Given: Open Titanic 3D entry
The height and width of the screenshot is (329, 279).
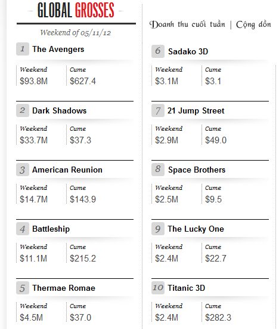Looking at the screenshot, I should (x=187, y=288).
